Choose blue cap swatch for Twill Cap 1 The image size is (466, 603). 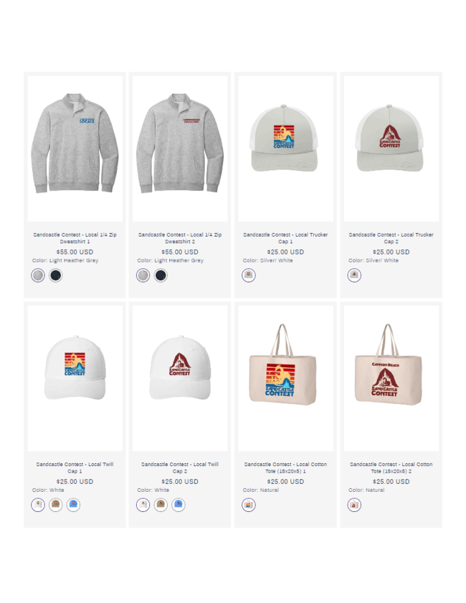pyautogui.click(x=73, y=505)
